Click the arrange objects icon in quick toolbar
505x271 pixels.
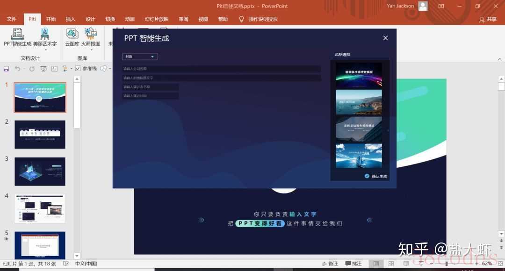pyautogui.click(x=65, y=69)
